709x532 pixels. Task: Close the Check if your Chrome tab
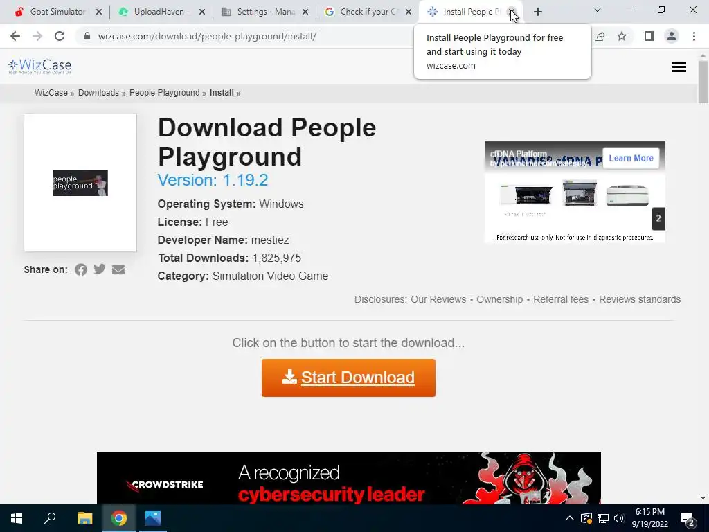pyautogui.click(x=409, y=12)
